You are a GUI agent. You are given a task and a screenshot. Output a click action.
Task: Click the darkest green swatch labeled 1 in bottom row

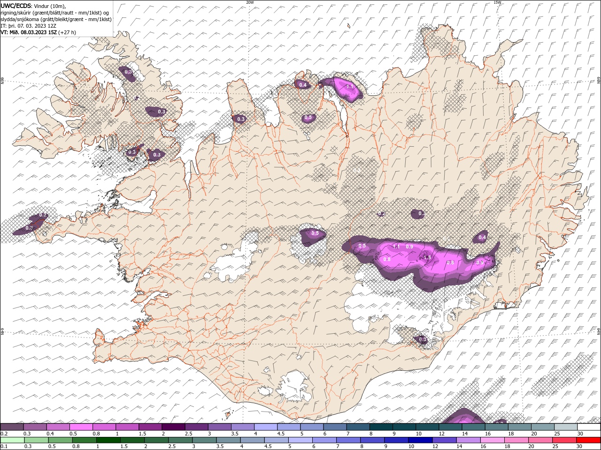(108, 440)
